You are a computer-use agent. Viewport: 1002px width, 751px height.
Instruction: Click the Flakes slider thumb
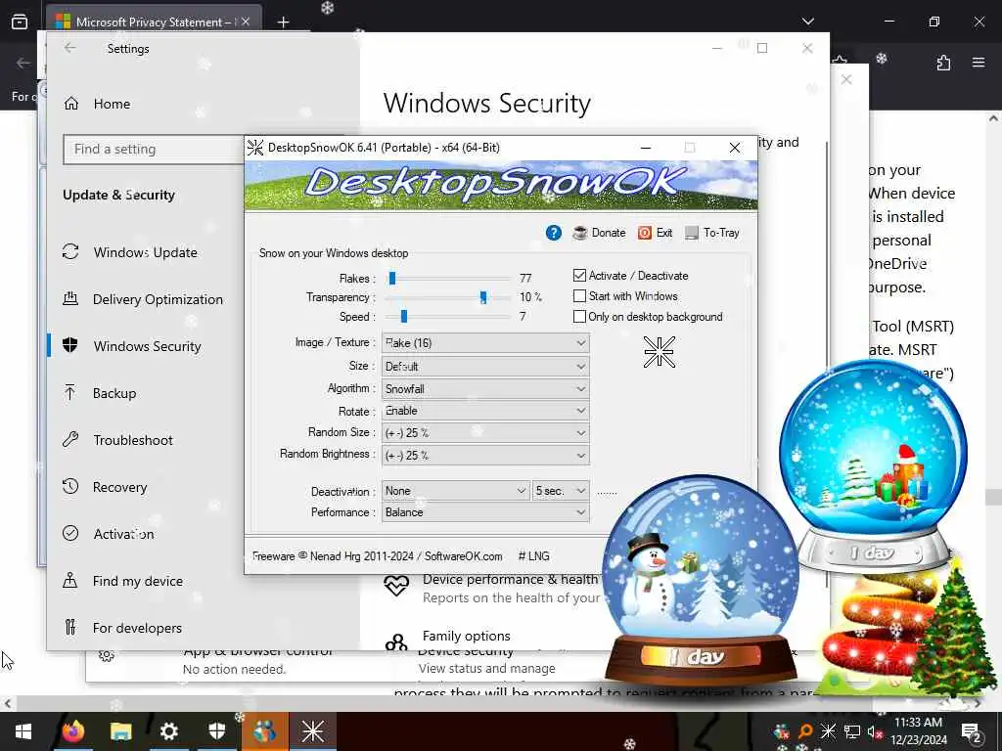(392, 278)
